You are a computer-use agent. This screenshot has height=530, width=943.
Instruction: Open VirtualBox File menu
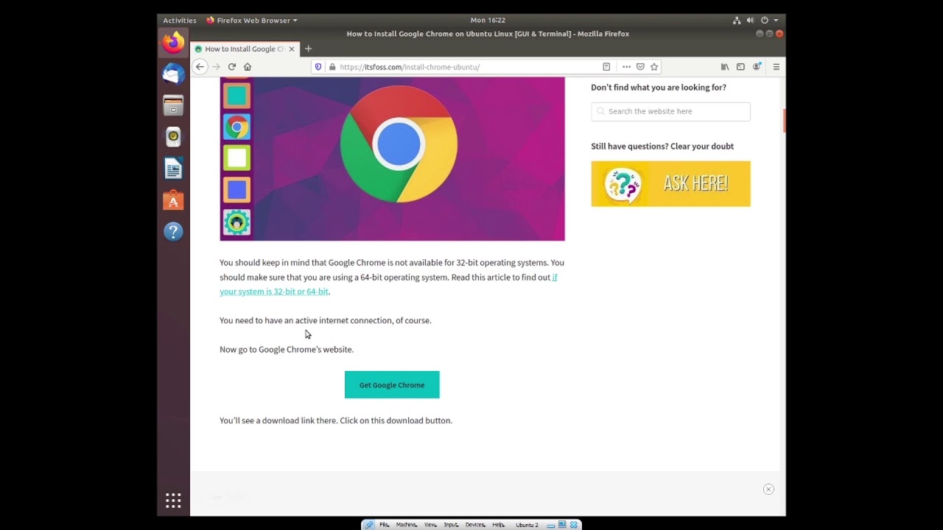tap(385, 525)
